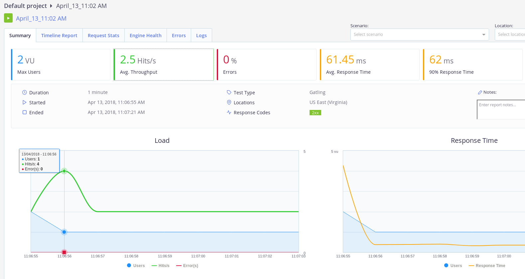Toggle Users series in Load chart legend
The height and width of the screenshot is (279, 525).
[136, 265]
